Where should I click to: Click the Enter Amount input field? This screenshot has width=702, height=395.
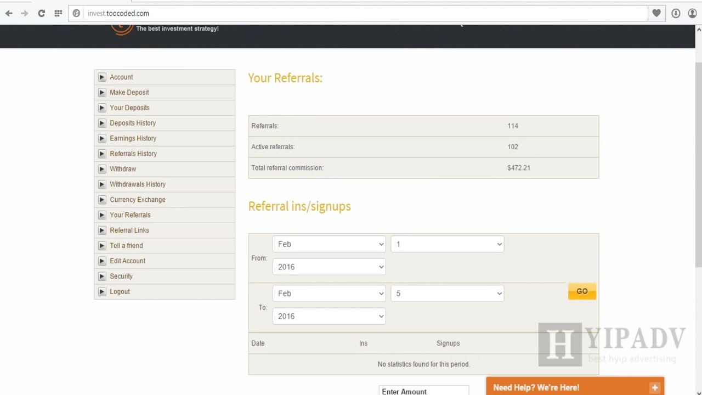click(423, 391)
